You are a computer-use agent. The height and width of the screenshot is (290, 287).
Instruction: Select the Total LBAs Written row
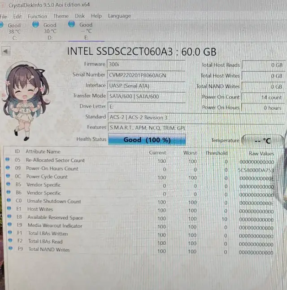(x=141, y=234)
